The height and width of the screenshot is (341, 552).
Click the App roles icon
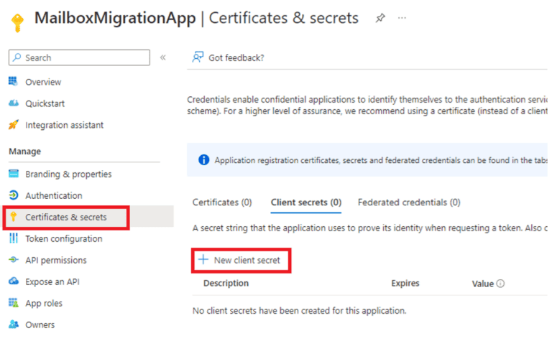tap(14, 303)
